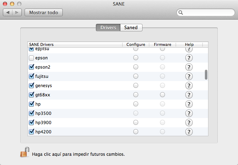View help for the hp3900 driver
Viewport: 238px width, 165px height.
pyautogui.click(x=189, y=122)
